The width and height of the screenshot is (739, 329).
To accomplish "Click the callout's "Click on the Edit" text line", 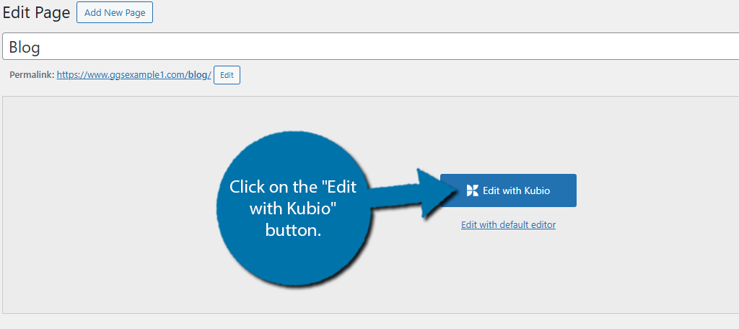I will tap(293, 187).
